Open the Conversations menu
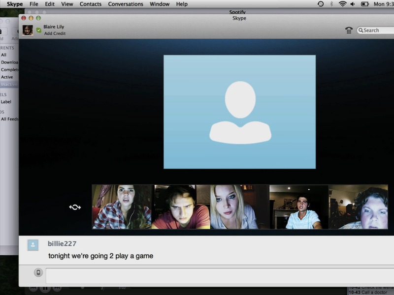Viewport: 394px width, 295px height. (x=126, y=4)
